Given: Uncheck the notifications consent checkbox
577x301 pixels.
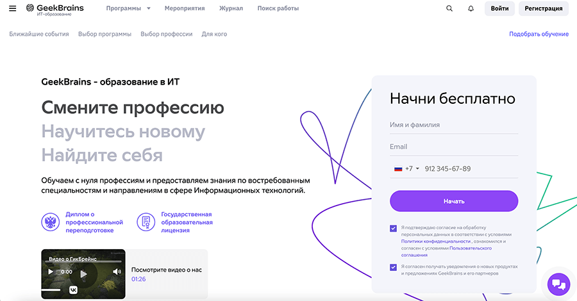Looking at the screenshot, I should click(x=394, y=267).
